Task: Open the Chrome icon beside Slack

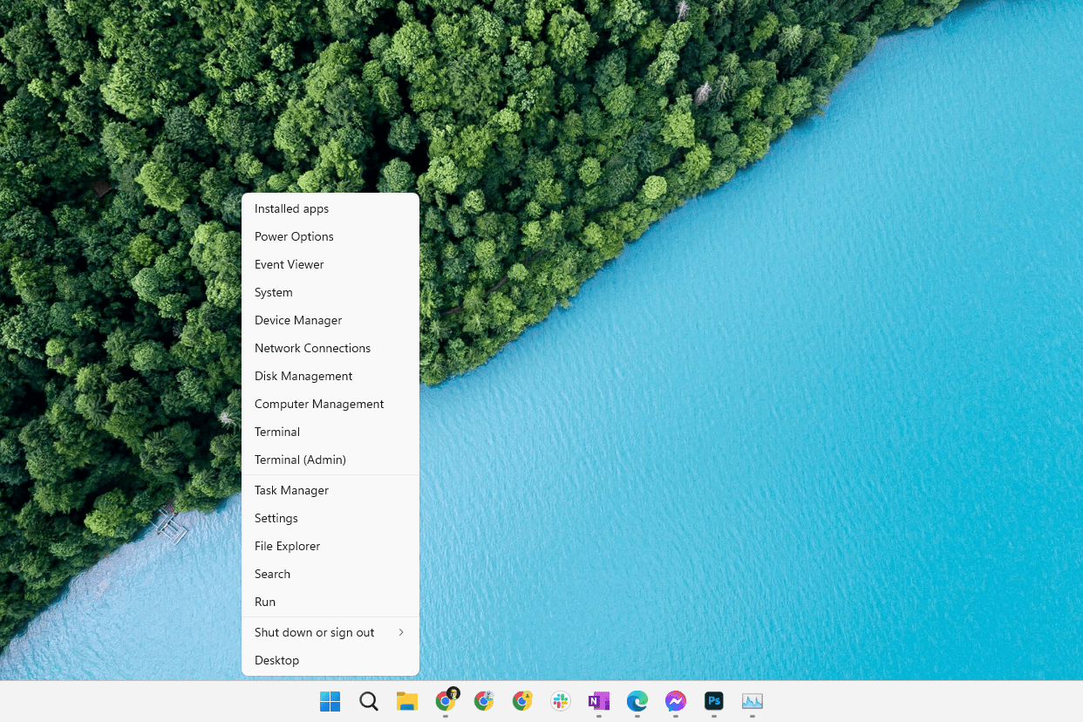Action: (x=522, y=701)
